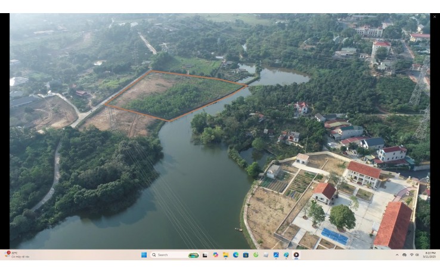The height and width of the screenshot is (274, 440).
Task: Open Task View on the taskbar
Action: coord(205,255)
